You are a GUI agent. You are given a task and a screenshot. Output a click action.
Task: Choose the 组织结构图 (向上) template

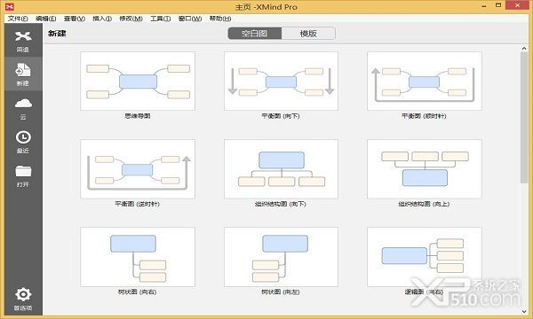point(425,169)
